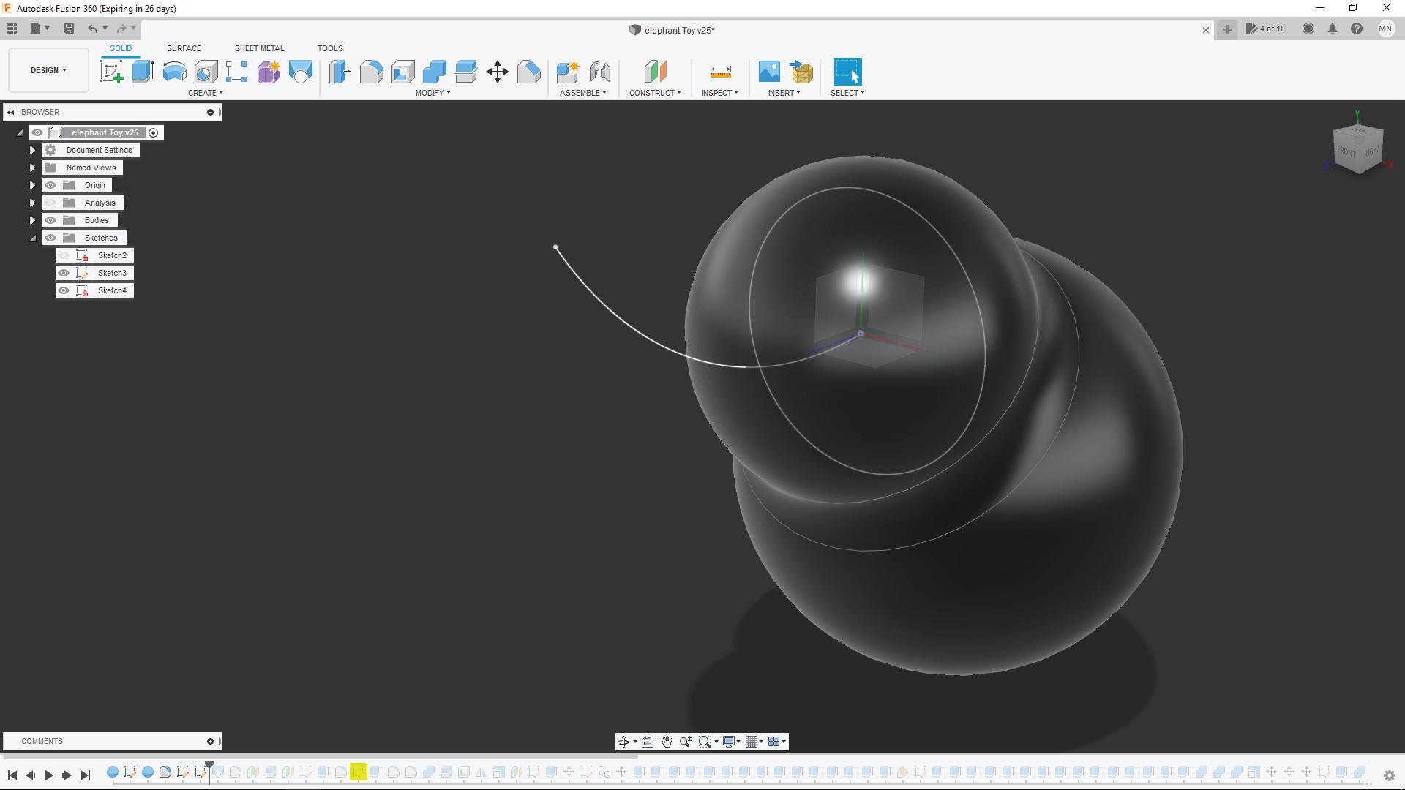1405x790 pixels.
Task: Toggle visibility of the Bodies folder
Action: (50, 219)
